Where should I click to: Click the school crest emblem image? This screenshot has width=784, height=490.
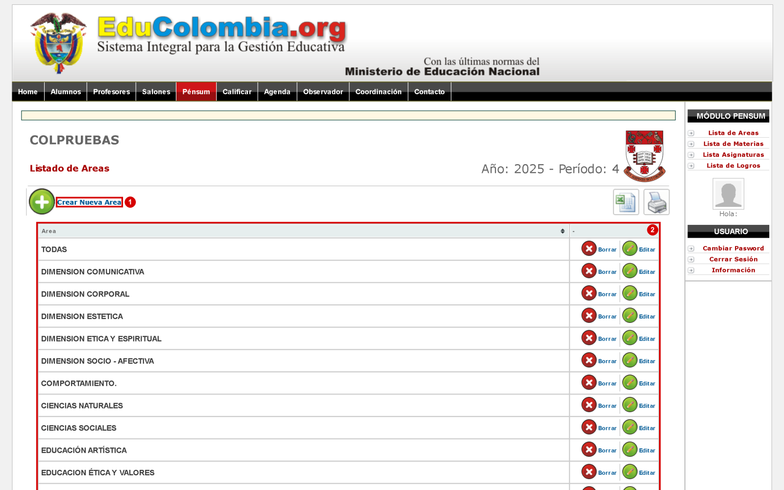644,156
